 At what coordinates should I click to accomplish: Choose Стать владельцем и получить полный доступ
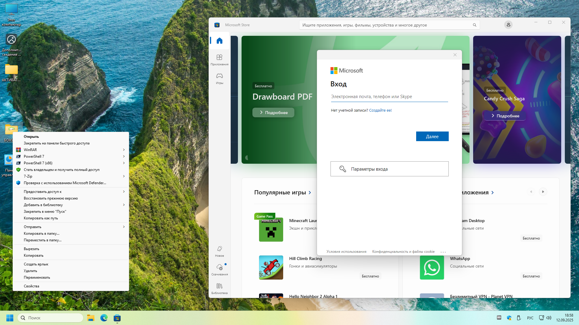pos(71,170)
